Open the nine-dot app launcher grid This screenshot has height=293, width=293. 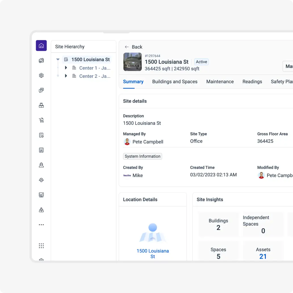(x=41, y=246)
